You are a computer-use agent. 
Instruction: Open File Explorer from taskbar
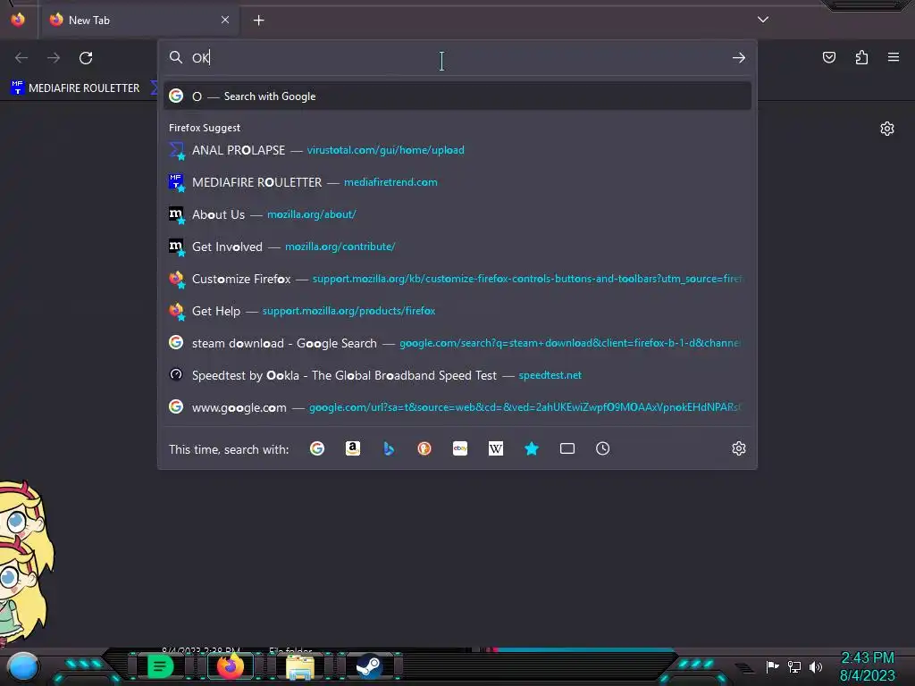300,667
